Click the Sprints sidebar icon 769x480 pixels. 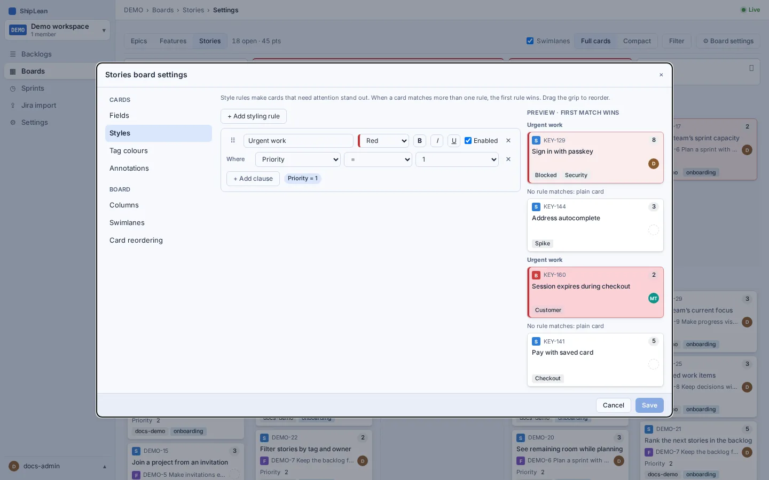pos(13,89)
